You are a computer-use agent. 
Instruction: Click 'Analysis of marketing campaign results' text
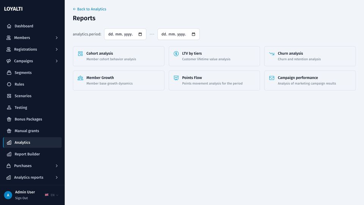307,84
